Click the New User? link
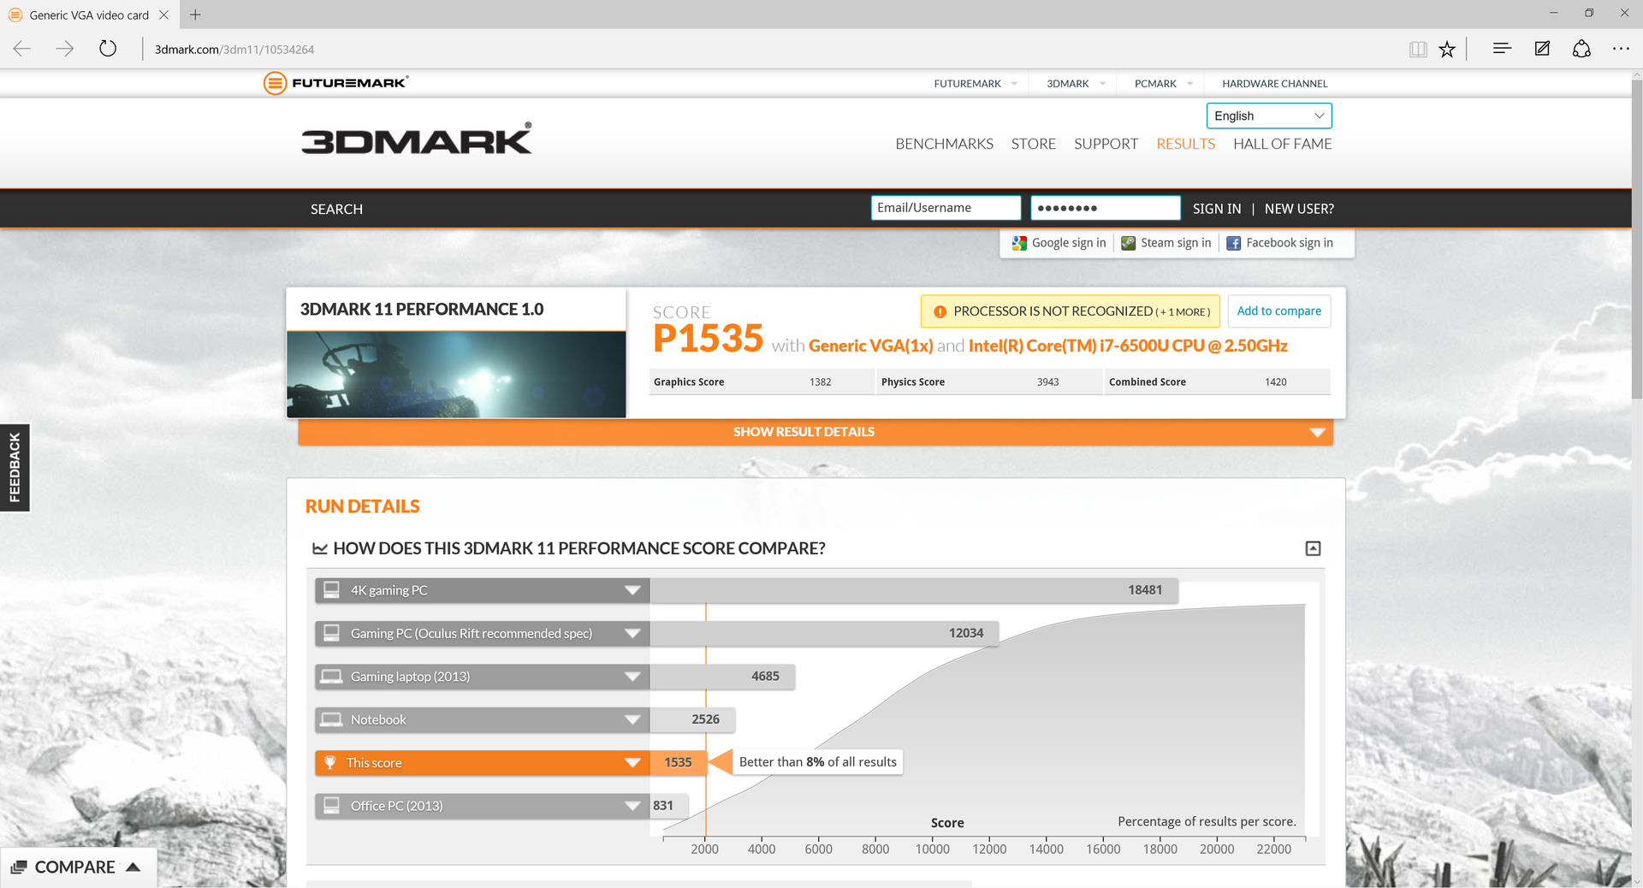1643x888 pixels. pos(1299,209)
